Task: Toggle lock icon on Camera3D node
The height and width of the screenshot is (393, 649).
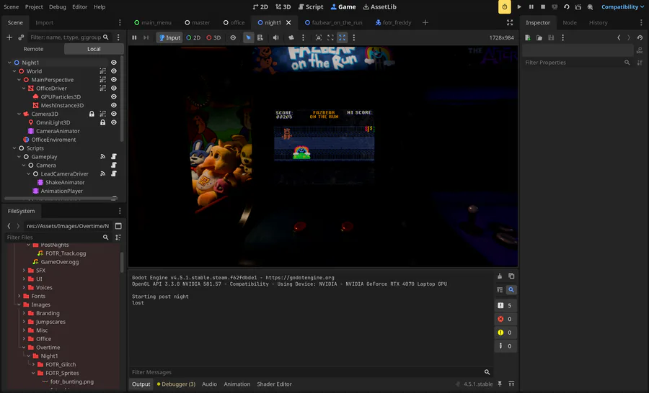Action: pos(92,114)
